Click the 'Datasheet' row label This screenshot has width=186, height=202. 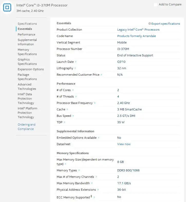[63, 144]
